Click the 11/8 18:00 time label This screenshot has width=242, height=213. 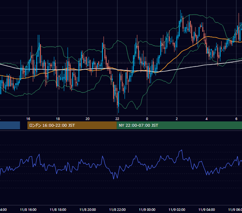click(x=58, y=209)
